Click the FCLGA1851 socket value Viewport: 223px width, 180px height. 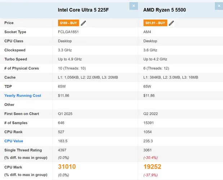tap(68, 32)
